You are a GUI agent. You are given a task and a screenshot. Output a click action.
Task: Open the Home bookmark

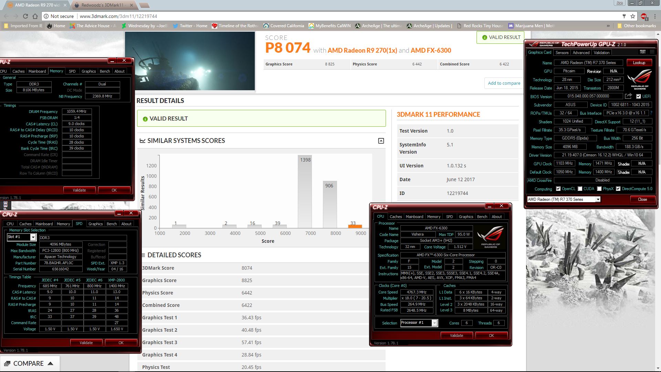click(x=56, y=26)
